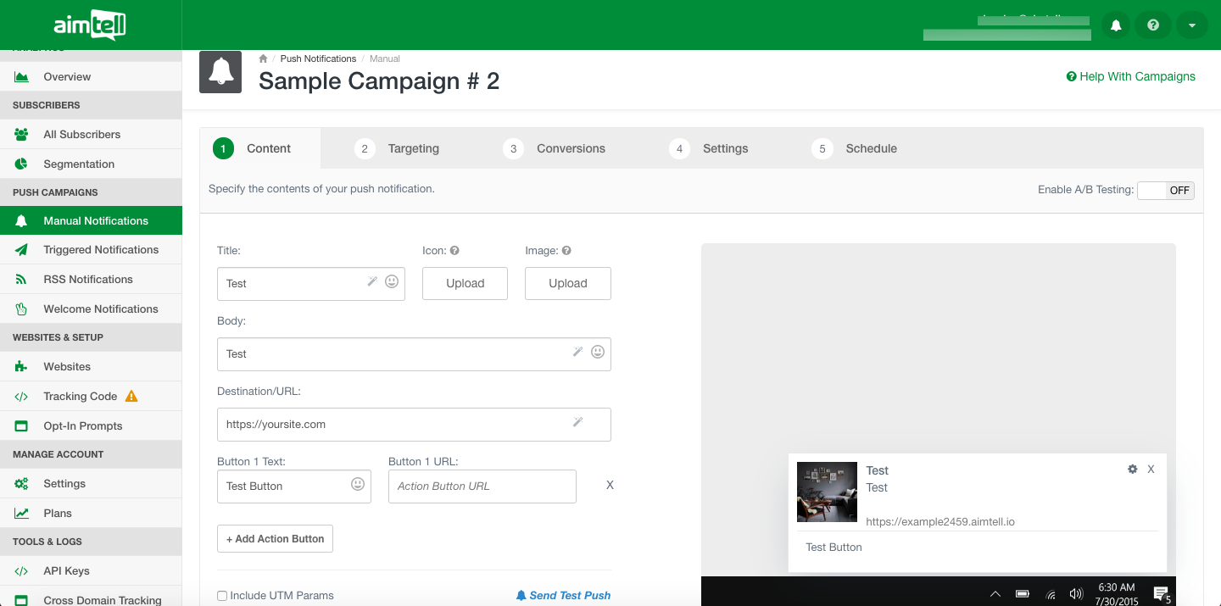Click the notification bell icon in header
The width and height of the screenshot is (1221, 606).
(x=1116, y=25)
